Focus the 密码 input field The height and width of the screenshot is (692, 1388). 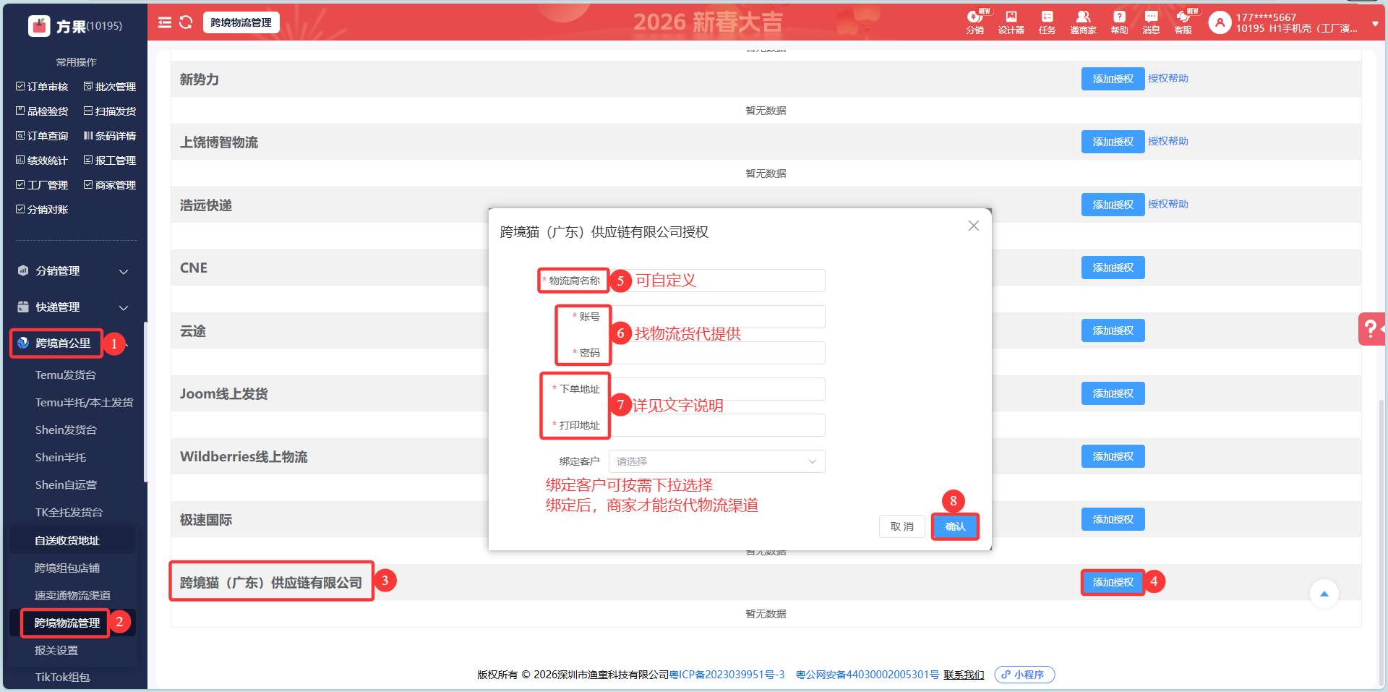click(x=716, y=353)
